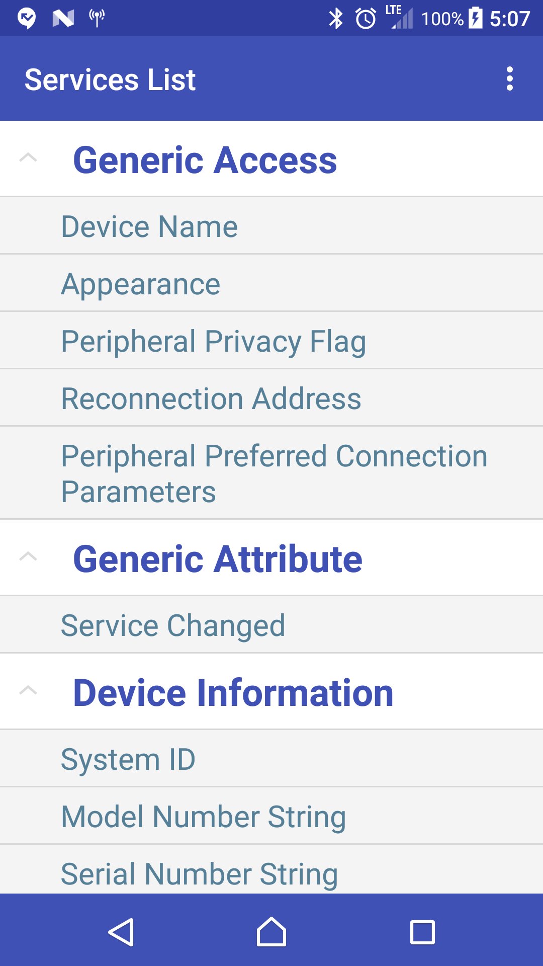Open the Device Name characteristic

click(149, 226)
